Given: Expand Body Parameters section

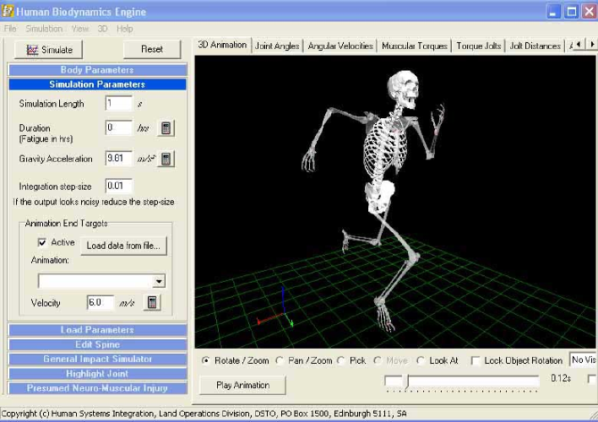Looking at the screenshot, I should [x=97, y=70].
